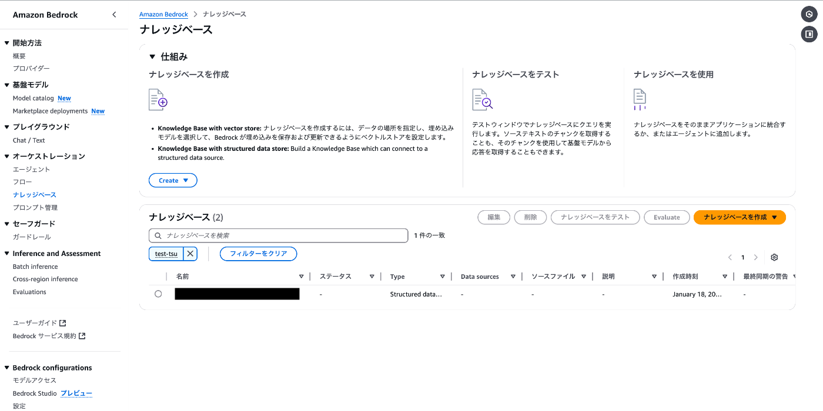Open 設定 at the sidebar bottom

coord(19,406)
